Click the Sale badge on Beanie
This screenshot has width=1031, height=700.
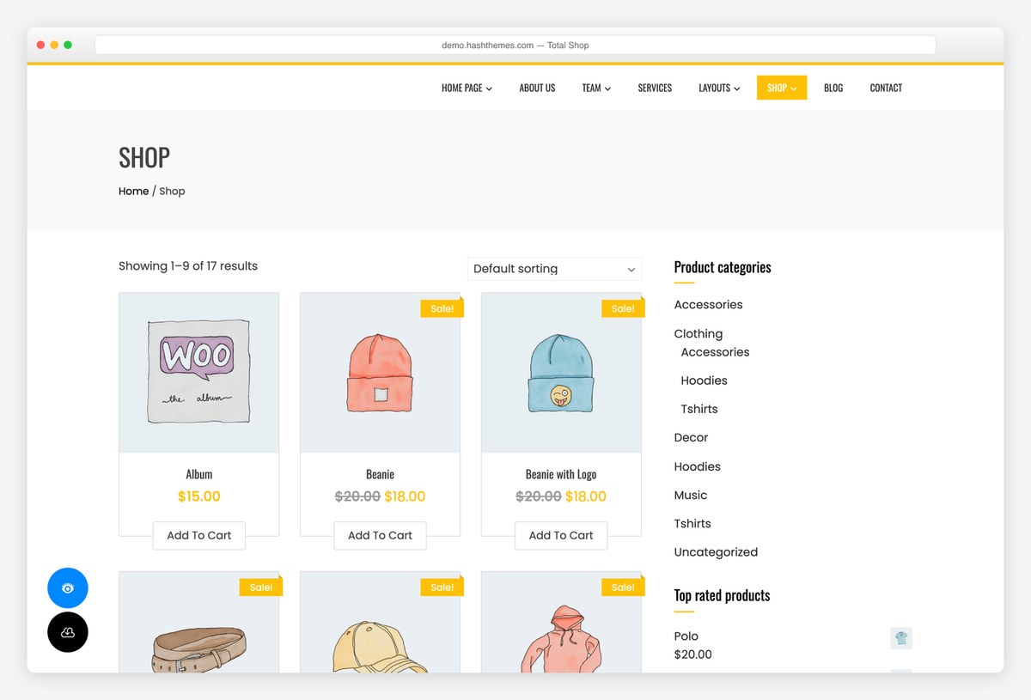442,308
